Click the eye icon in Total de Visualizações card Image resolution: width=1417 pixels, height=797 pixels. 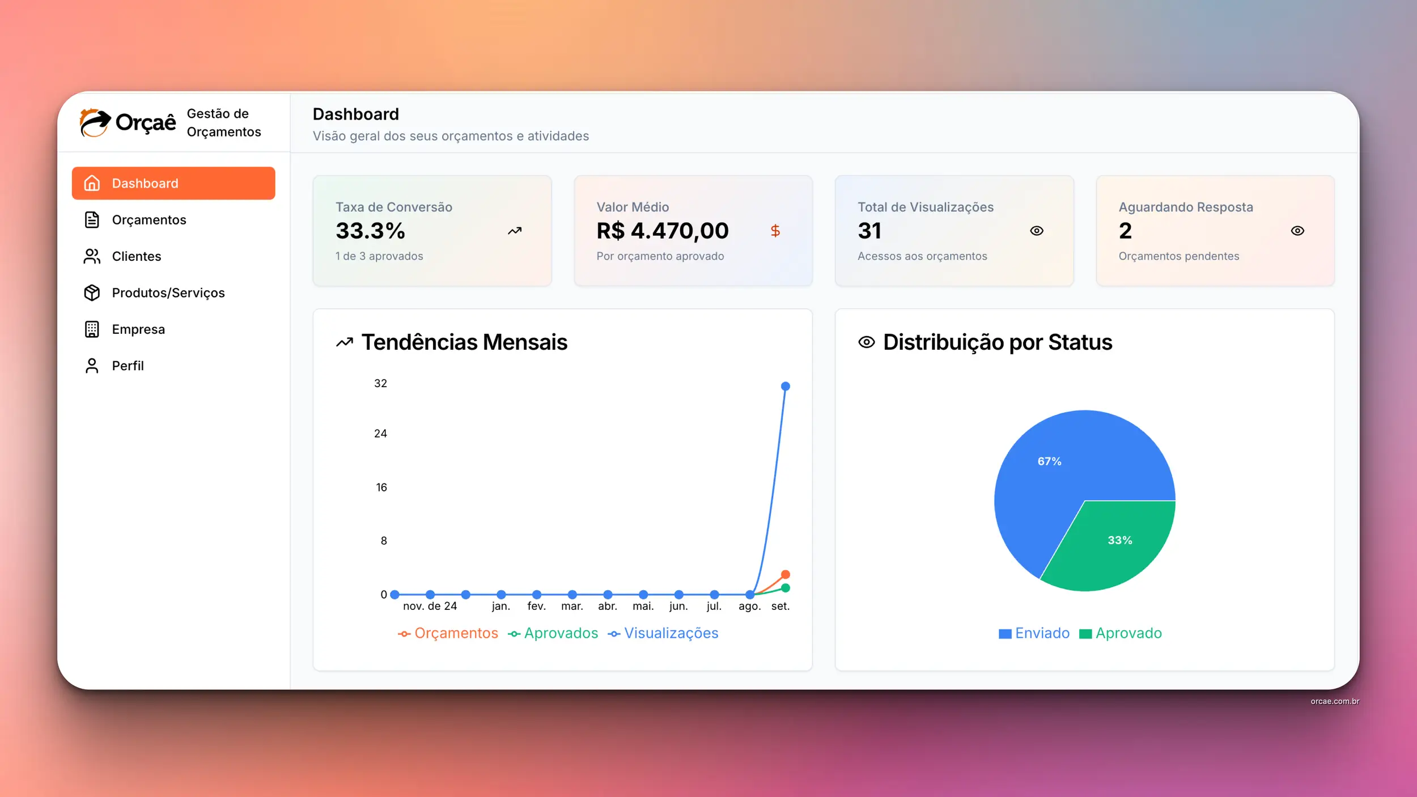pos(1036,231)
